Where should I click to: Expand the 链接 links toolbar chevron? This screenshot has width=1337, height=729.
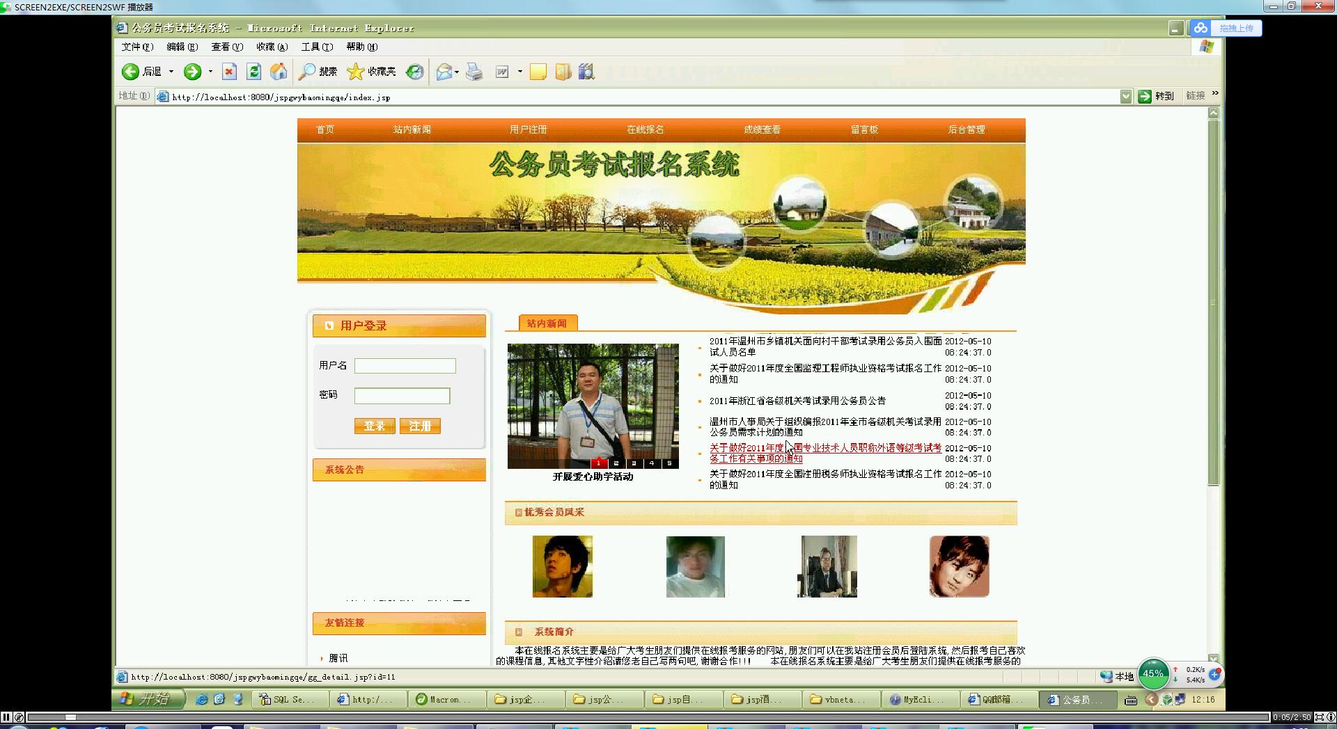1215,93
